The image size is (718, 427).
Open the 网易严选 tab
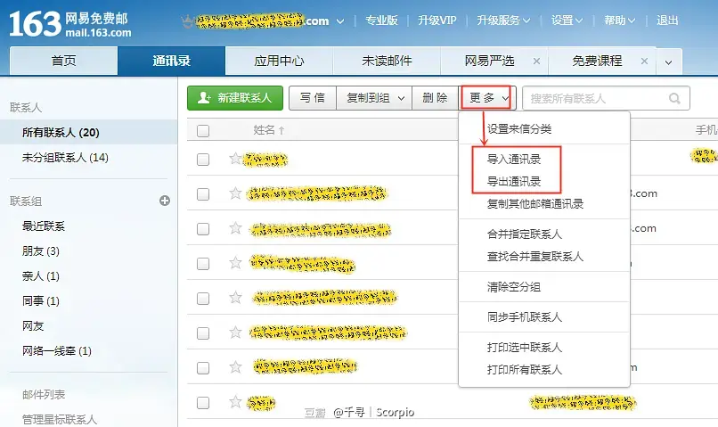click(x=489, y=61)
